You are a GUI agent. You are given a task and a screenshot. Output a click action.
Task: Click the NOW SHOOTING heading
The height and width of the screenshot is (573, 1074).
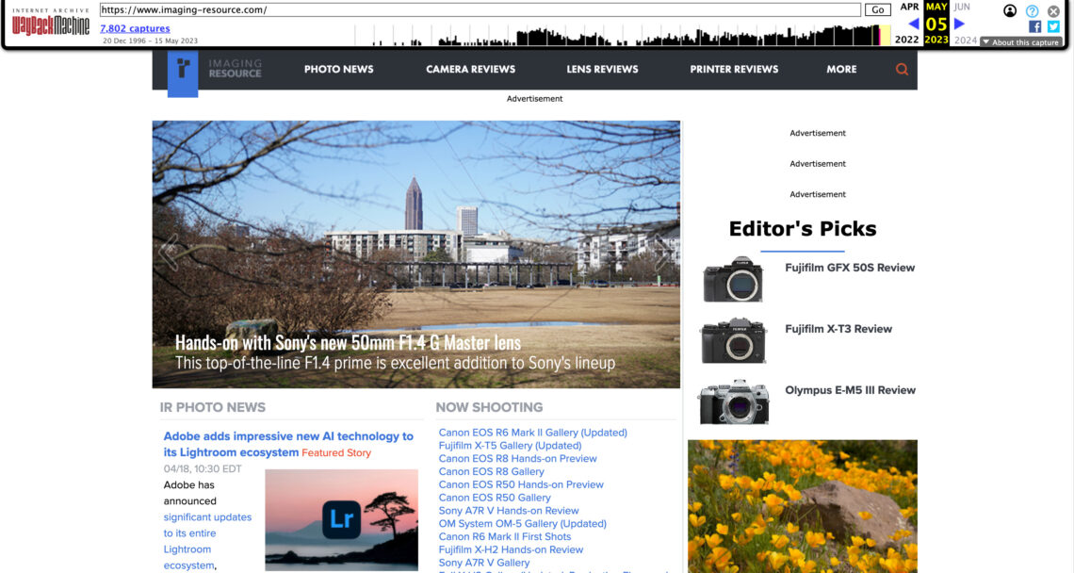click(489, 407)
